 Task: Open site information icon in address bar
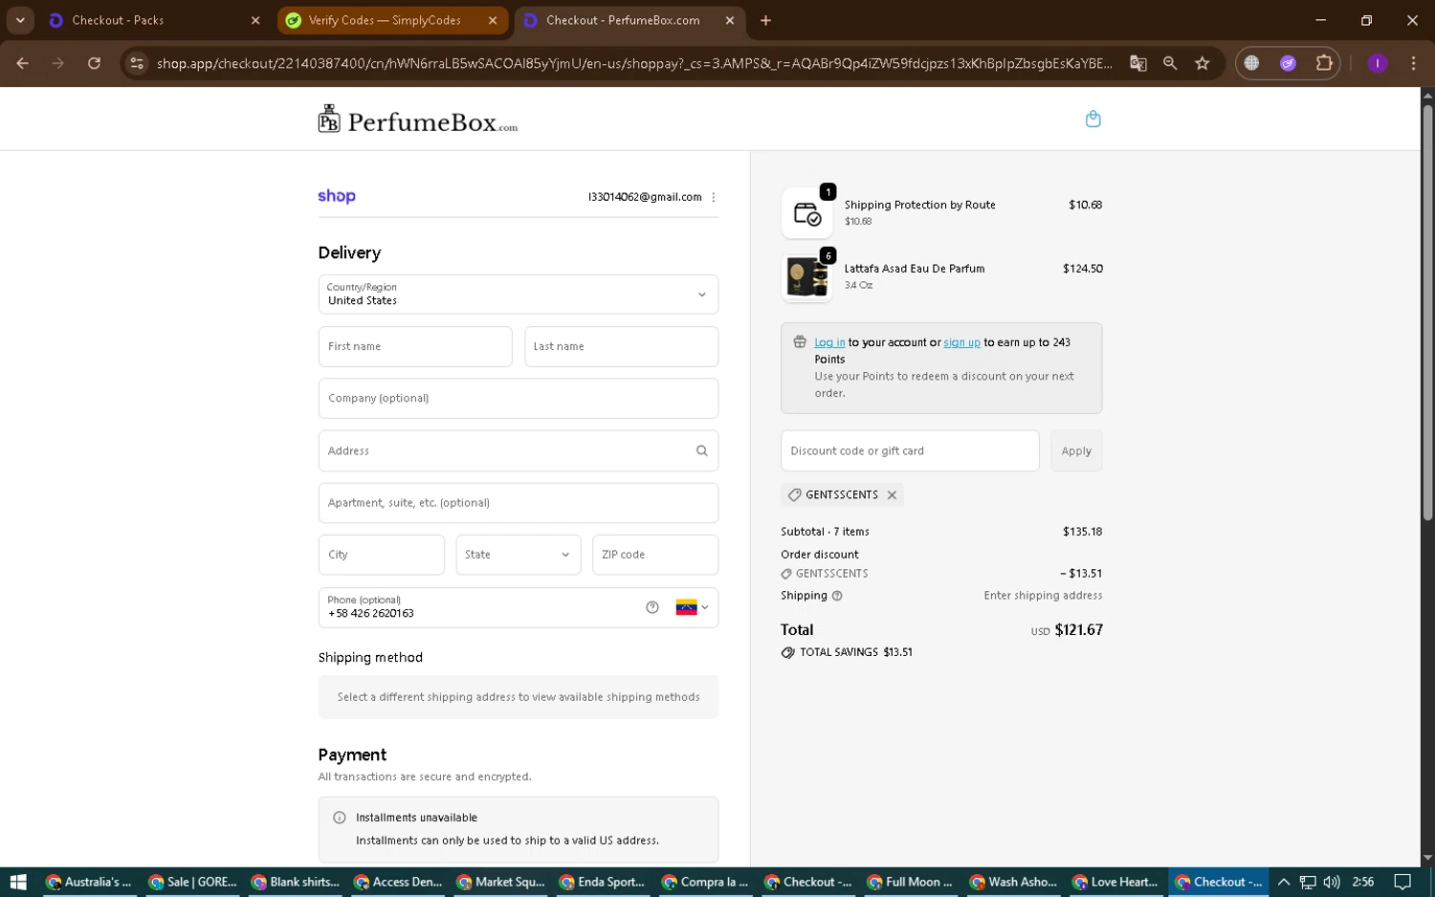coord(137,63)
